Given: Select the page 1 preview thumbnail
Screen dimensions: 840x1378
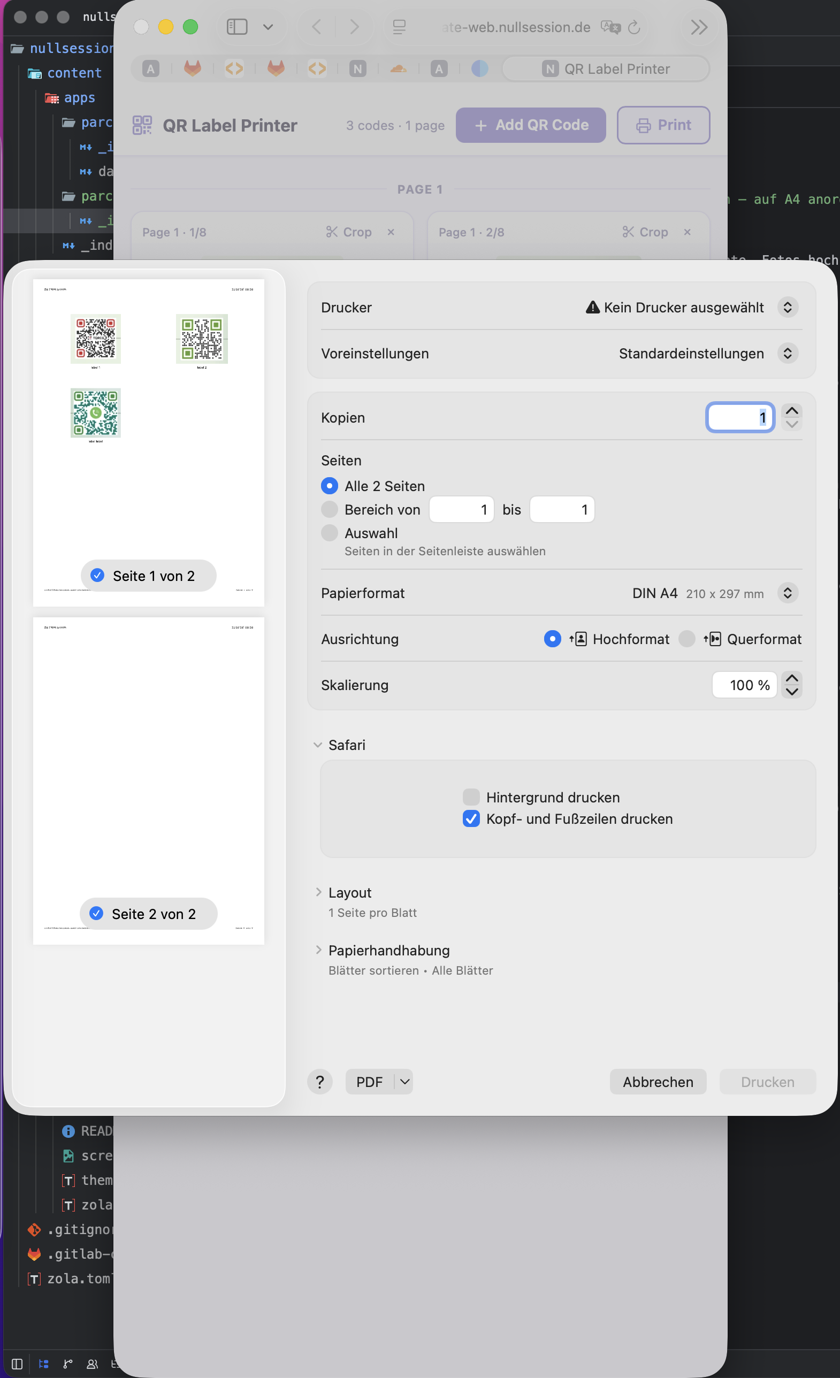Looking at the screenshot, I should [149, 442].
